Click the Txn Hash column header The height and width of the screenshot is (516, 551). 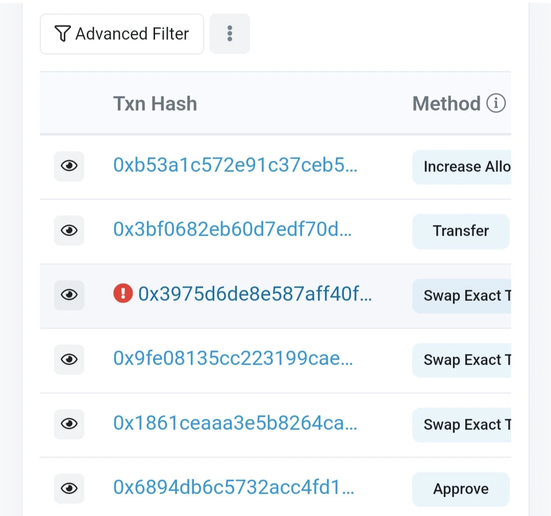click(155, 104)
